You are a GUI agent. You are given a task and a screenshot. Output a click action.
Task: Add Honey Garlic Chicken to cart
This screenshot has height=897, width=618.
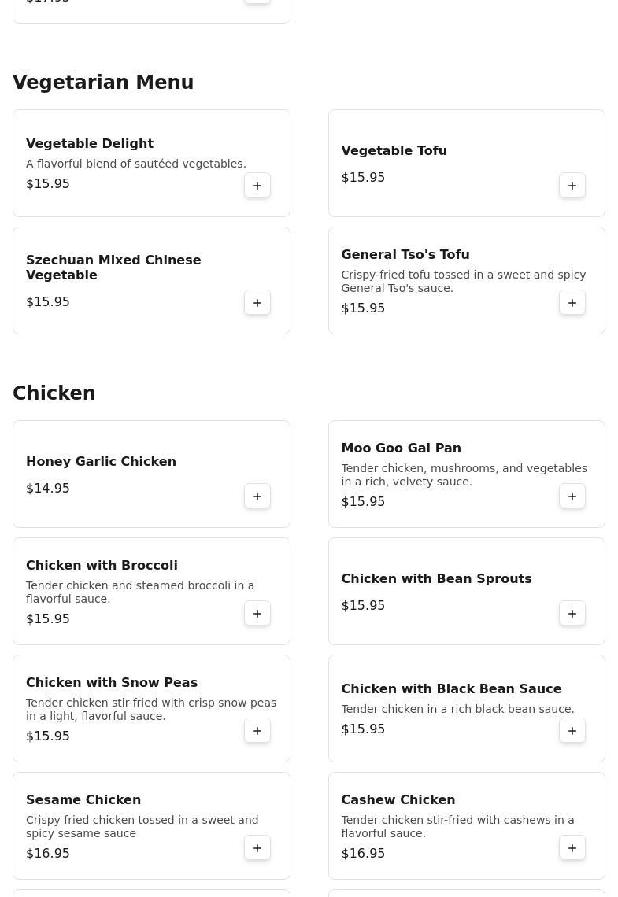tap(257, 496)
